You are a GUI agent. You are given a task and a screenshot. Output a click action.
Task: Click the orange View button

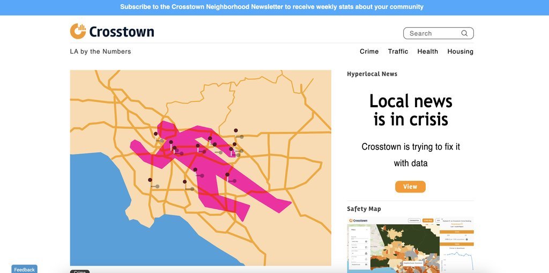[410, 187]
